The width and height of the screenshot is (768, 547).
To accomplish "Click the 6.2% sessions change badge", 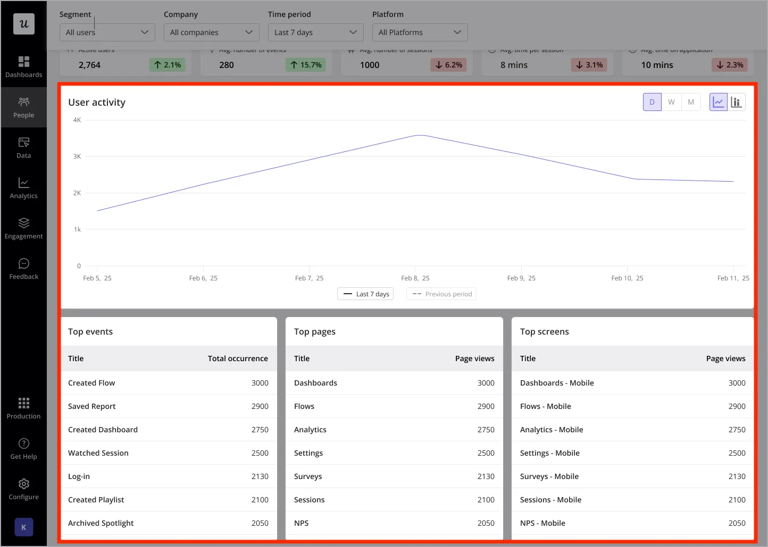I will click(448, 65).
